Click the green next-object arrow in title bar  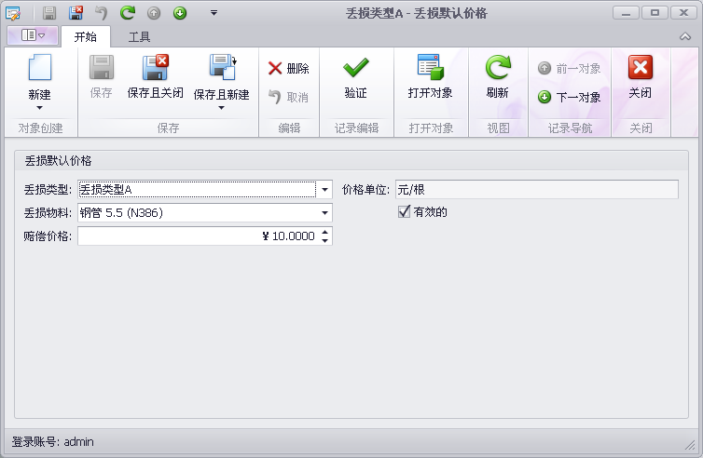[x=180, y=13]
